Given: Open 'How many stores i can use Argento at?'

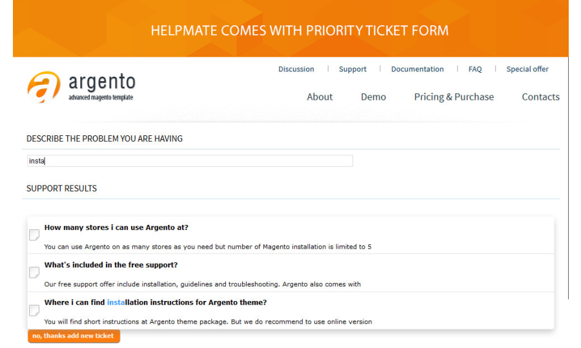Looking at the screenshot, I should click(x=116, y=227).
